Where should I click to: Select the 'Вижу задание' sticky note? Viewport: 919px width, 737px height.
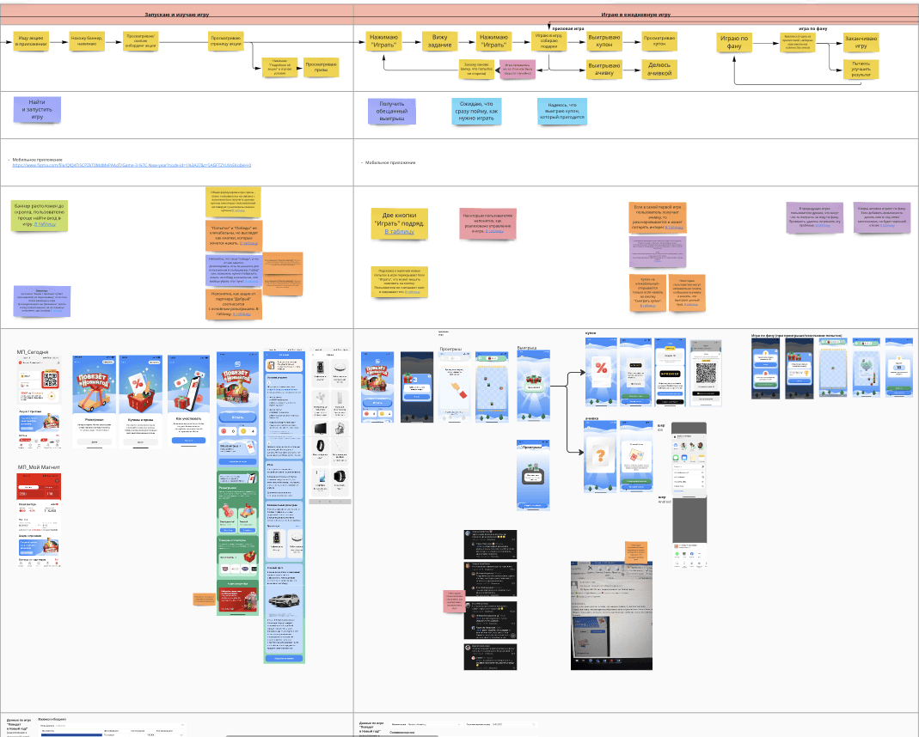pyautogui.click(x=439, y=41)
